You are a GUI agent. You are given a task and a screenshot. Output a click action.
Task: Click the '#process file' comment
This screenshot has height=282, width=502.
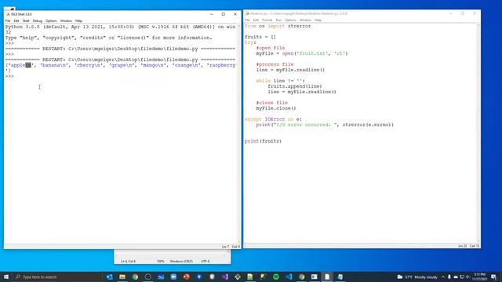click(275, 64)
